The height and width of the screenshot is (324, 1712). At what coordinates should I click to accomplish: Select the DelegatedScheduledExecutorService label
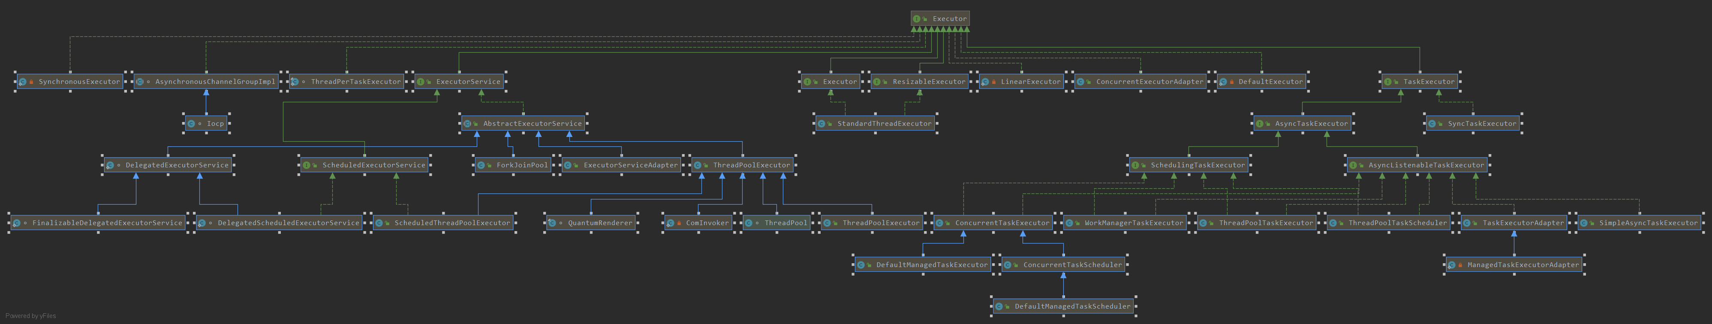tap(289, 223)
